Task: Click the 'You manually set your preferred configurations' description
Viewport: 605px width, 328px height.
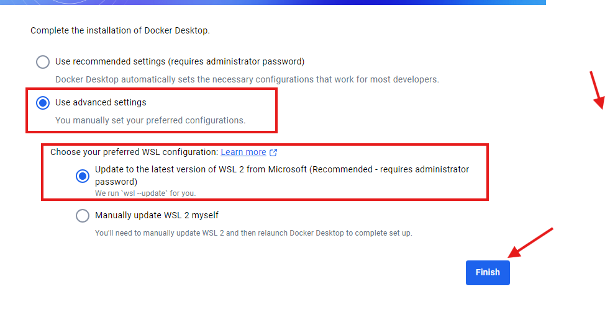Action: [150, 120]
